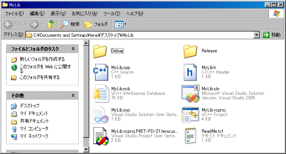Image resolution: width=286 pixels, height=154 pixels.
Task: Collapse the その他 panel
Action: coord(73,95)
